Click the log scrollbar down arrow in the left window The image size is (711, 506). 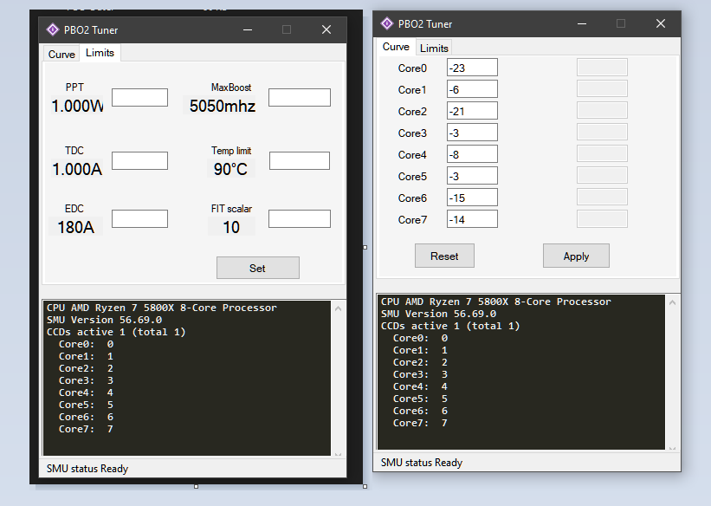click(338, 453)
